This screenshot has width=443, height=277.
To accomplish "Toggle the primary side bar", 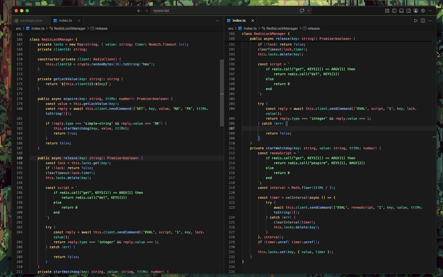I will click(x=394, y=11).
